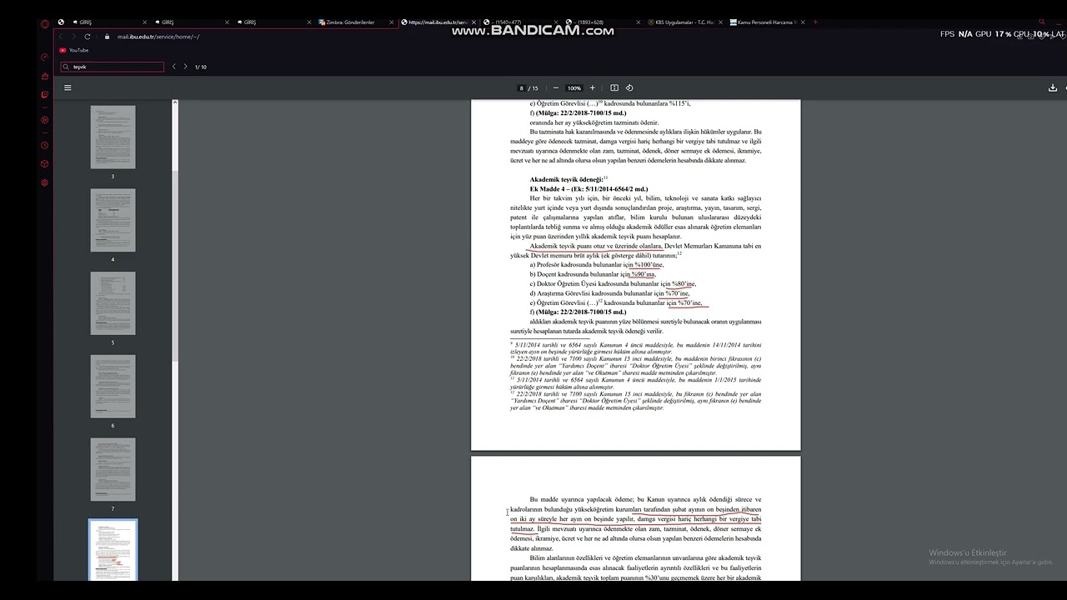Switch to the Kamu Personeli Harcama tab

pos(768,22)
